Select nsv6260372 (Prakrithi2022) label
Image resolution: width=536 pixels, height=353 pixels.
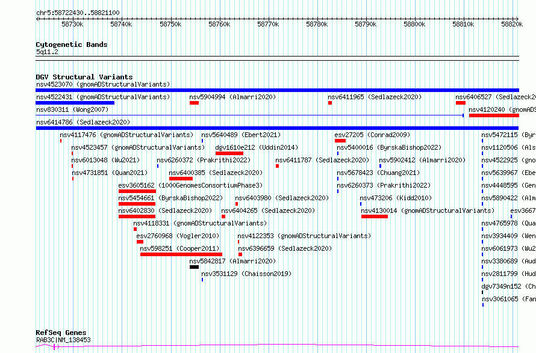[x=204, y=160]
